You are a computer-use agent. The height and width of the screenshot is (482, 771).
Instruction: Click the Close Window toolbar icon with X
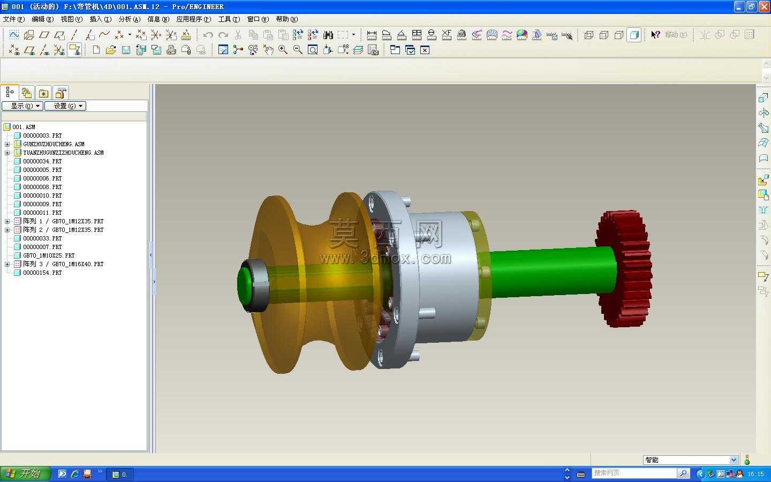[425, 50]
